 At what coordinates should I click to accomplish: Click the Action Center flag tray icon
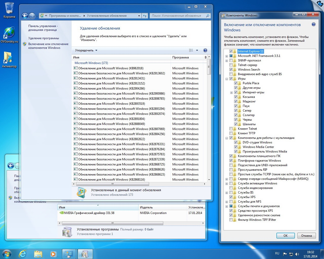pyautogui.click(x=285, y=254)
